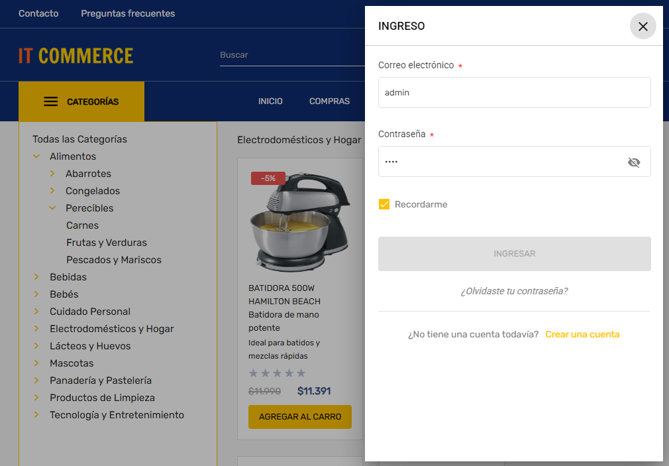The height and width of the screenshot is (466, 669).
Task: Expand the Mascotas category chevron
Action: click(x=36, y=363)
